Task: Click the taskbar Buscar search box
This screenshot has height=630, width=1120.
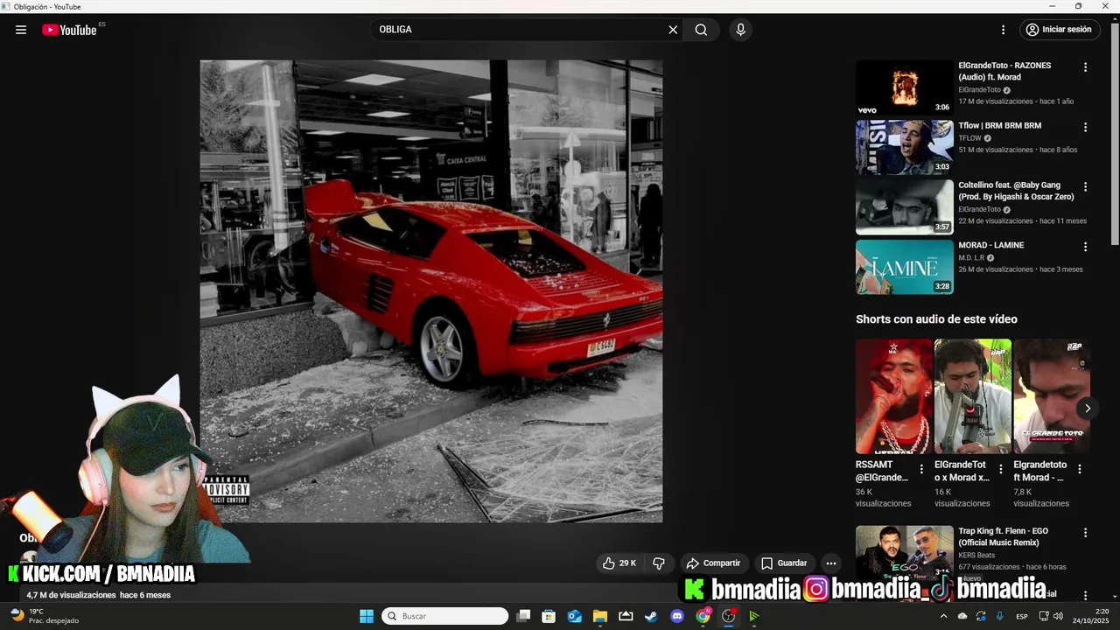Action: point(445,616)
